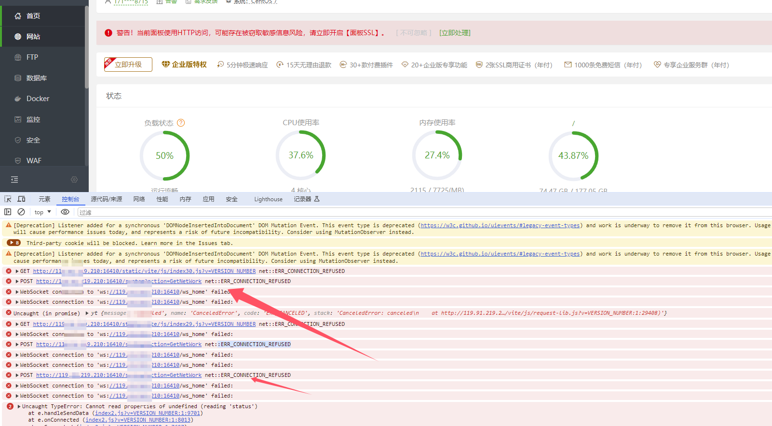Open first w3c legacy-event-types link
The width and height of the screenshot is (772, 426).
500,225
